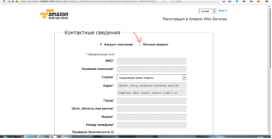The image size is (272, 139).
Task: Click help icon beside Проверка безопасности
Action: 113,132
